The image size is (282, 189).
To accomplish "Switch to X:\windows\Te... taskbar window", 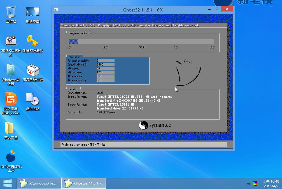I will coord(38,183).
